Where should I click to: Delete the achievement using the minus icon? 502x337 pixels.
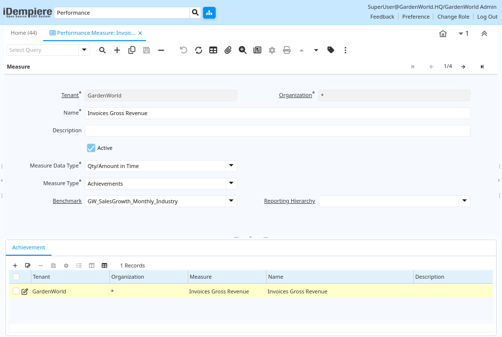click(x=40, y=265)
